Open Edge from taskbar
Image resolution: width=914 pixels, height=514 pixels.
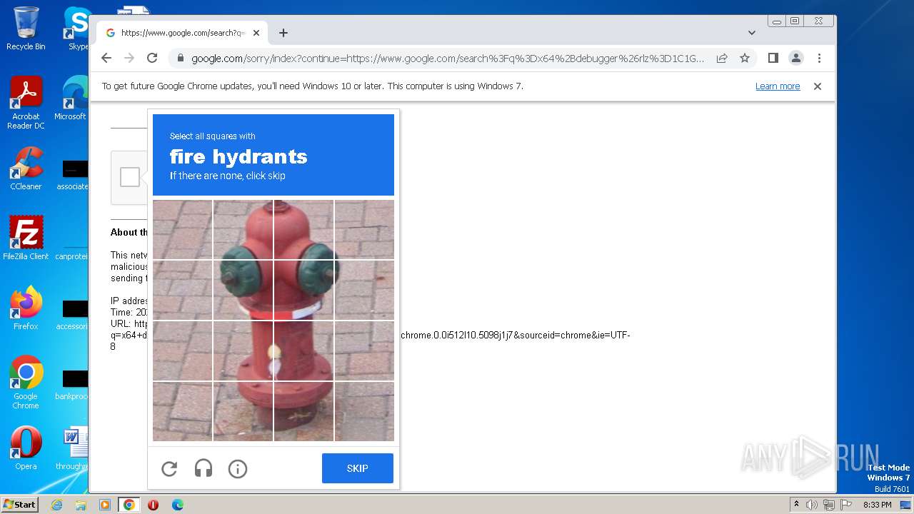[x=177, y=505]
